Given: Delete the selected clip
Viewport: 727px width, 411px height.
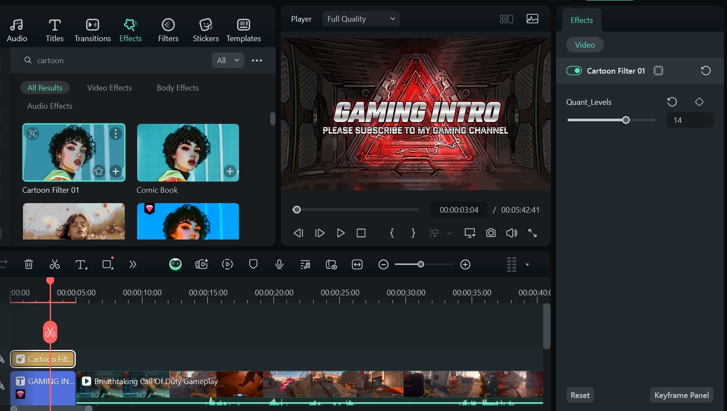Looking at the screenshot, I should (x=29, y=264).
